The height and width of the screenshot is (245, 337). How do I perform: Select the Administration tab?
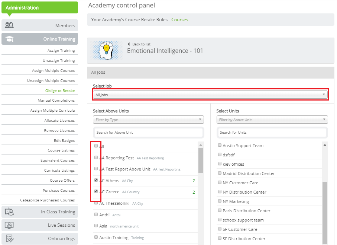(40, 7)
